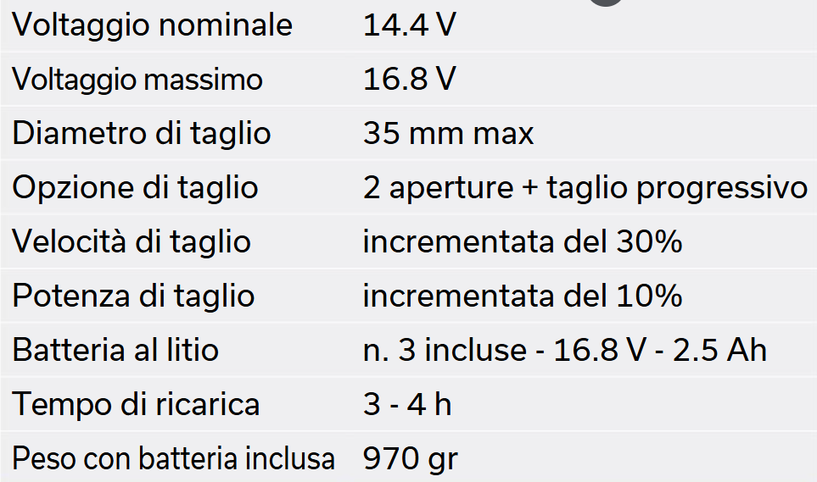Select the 'incrementata del 30%' value
The image size is (817, 482).
[523, 241]
